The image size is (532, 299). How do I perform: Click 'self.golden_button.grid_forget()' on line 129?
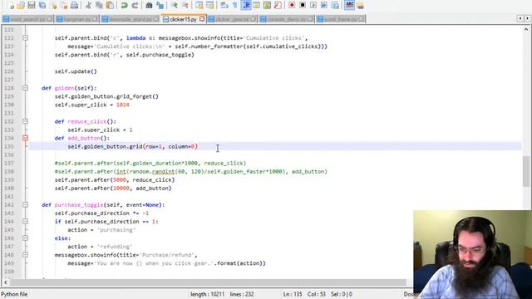tap(106, 96)
